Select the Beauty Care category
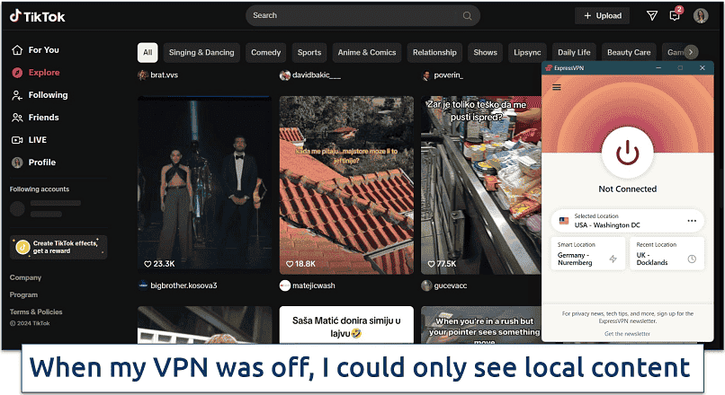The width and height of the screenshot is (725, 395). click(x=629, y=53)
